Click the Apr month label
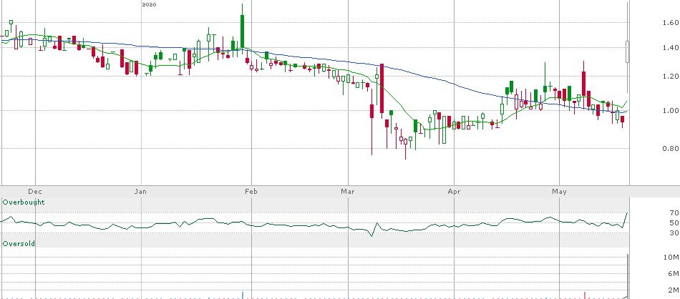Viewport: 680px width, 299px height. (453, 192)
